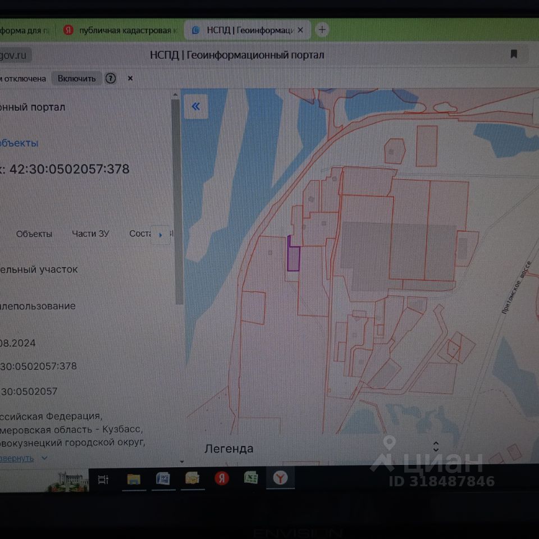This screenshot has width=539, height=539.
Task: Click the panel scrollbar down arrow
Action: [x=182, y=462]
